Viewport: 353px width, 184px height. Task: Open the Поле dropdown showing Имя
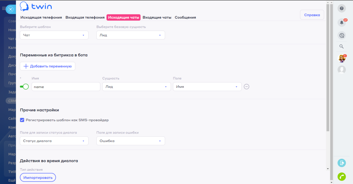pyautogui.click(x=207, y=87)
